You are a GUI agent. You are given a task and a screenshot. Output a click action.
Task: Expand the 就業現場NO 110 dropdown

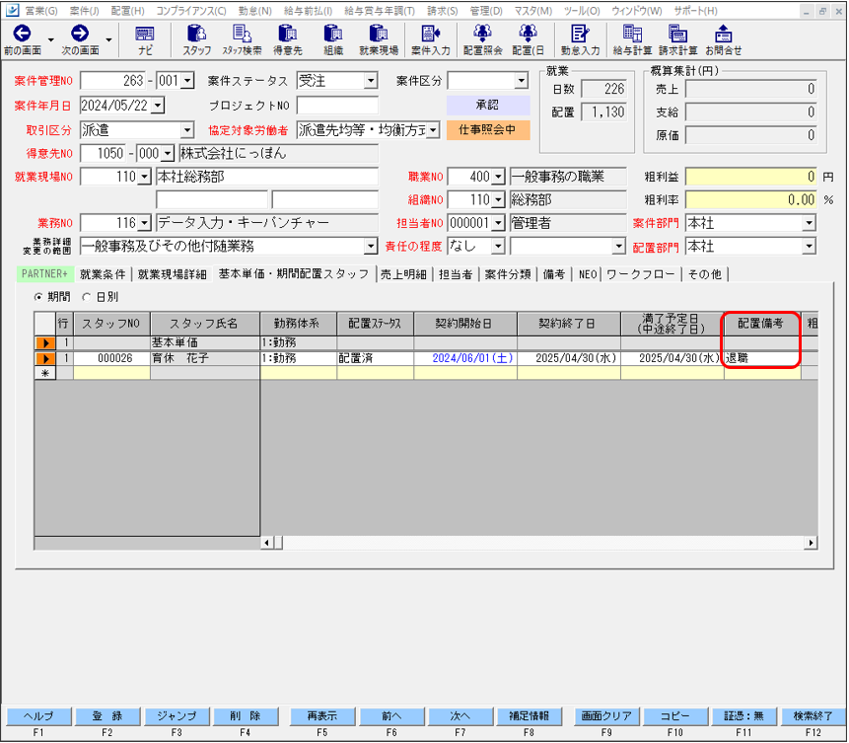point(144,177)
